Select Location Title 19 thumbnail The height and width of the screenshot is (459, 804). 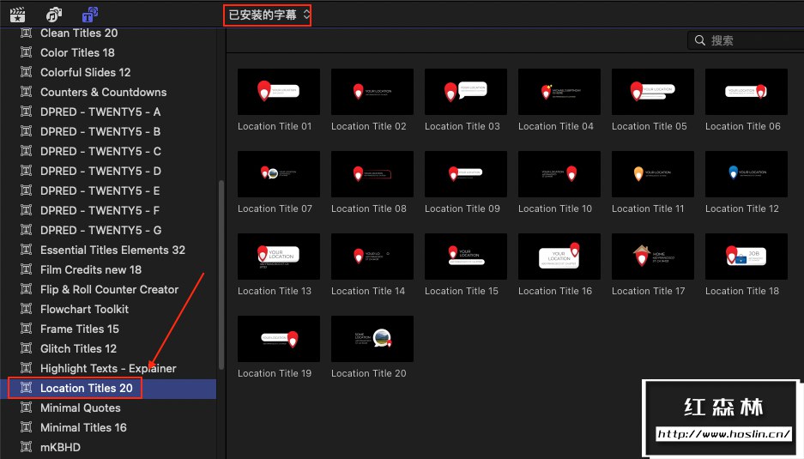(x=278, y=339)
